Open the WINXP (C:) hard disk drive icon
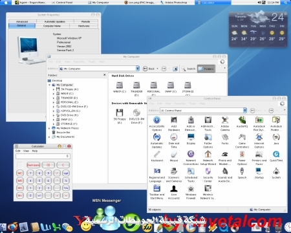Screen dimensions: 291x233 pyautogui.click(x=120, y=87)
